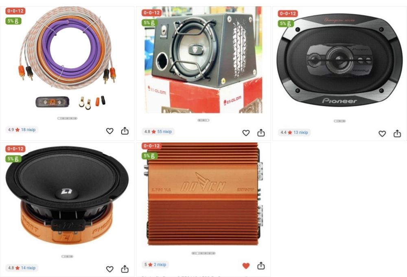Select image pagination dots under amplifier photo
The width and height of the screenshot is (407, 277).
click(203, 253)
